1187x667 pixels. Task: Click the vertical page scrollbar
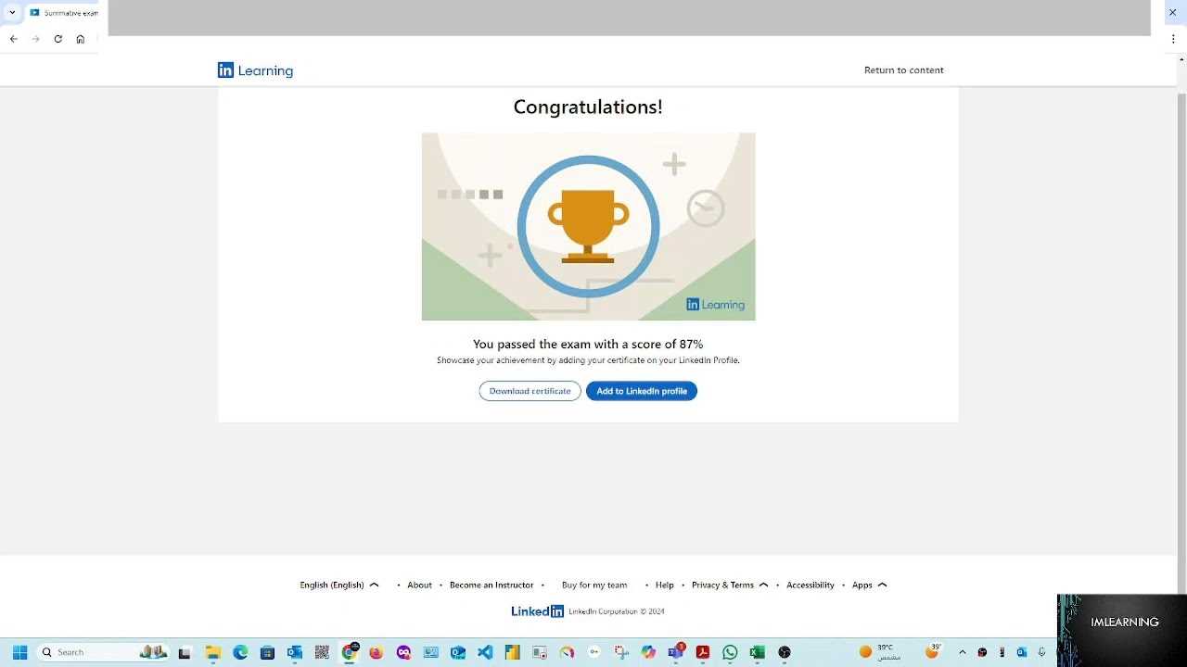pos(1181,343)
